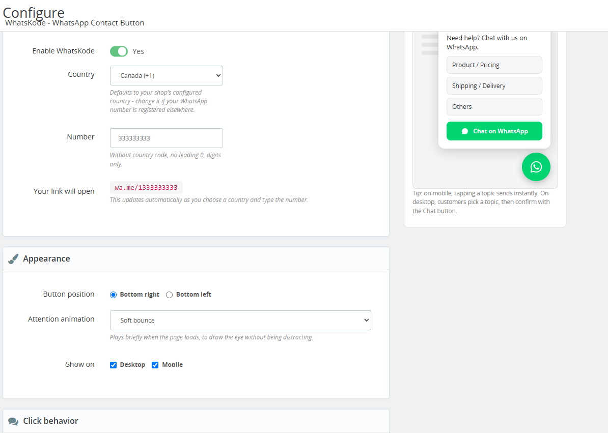The height and width of the screenshot is (433, 608).
Task: Click the WhatsKode - WhatsApp Contact Button subtitle
Action: (x=74, y=23)
